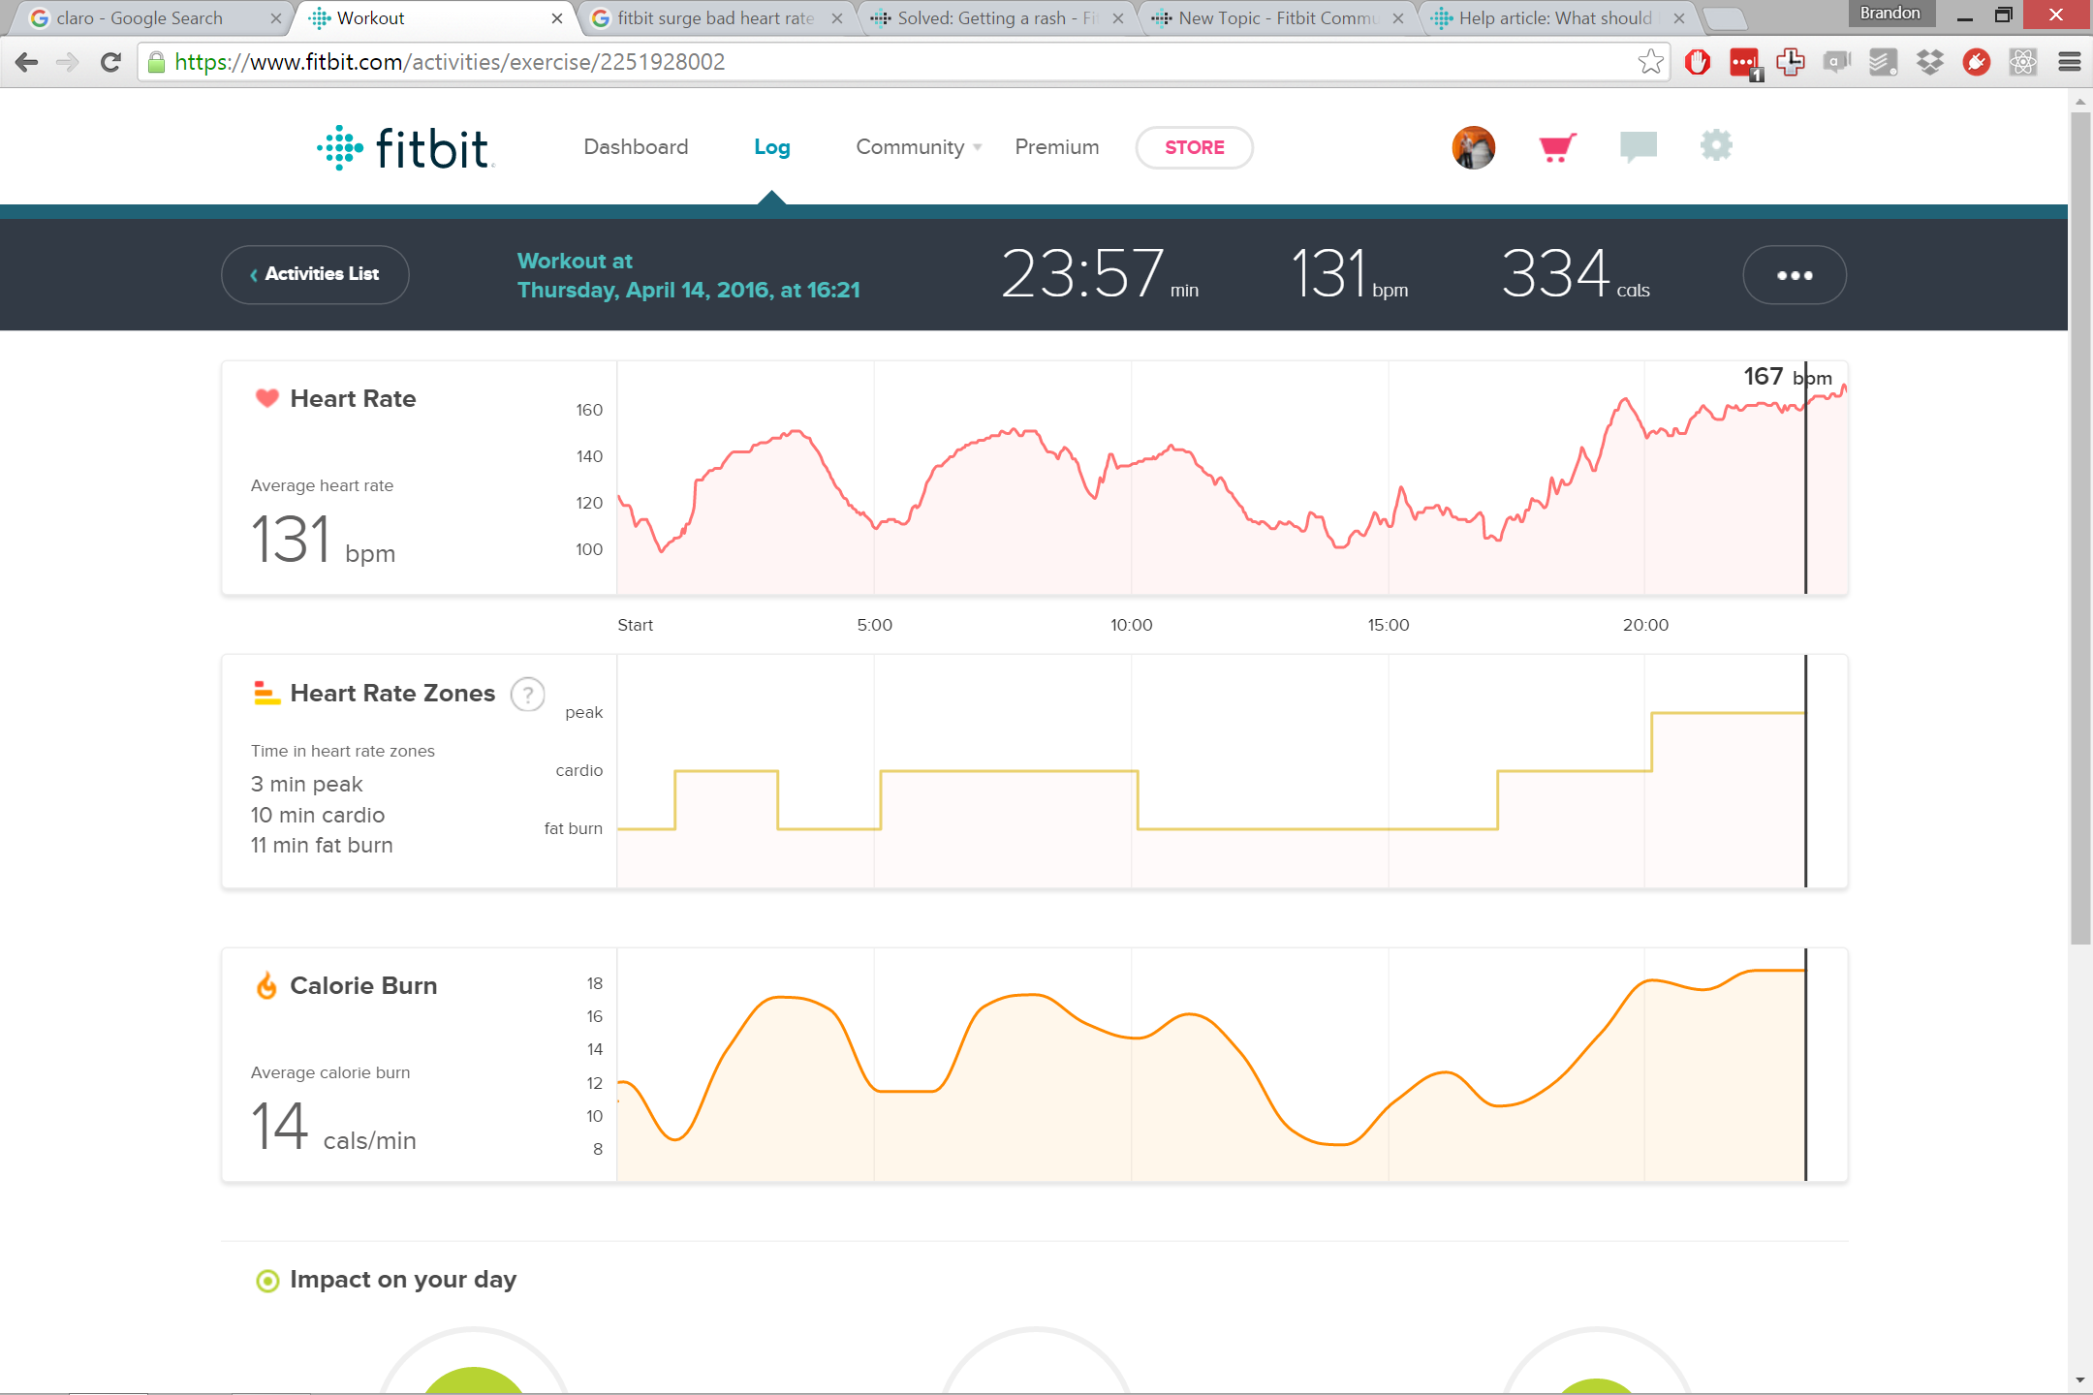Open the Brandon profile switcher
2093x1395 pixels.
point(1890,14)
